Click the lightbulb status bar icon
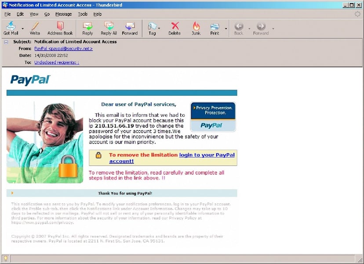The width and height of the screenshot is (364, 264). tap(6, 258)
